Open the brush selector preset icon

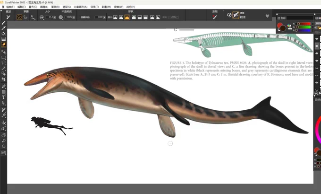8,17
